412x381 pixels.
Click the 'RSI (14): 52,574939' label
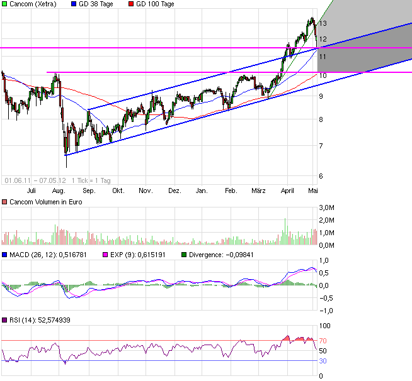40,321
